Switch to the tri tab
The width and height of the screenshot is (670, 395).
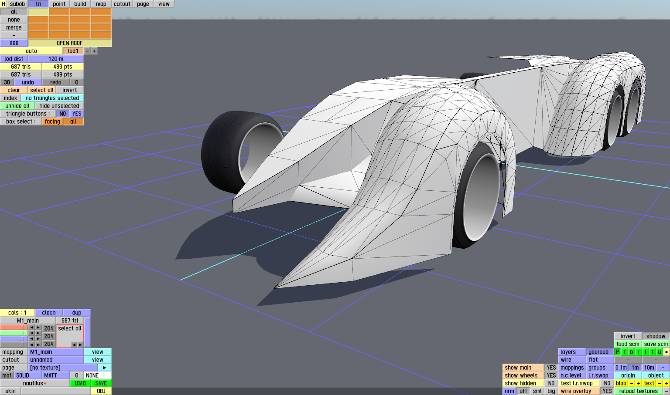(38, 4)
